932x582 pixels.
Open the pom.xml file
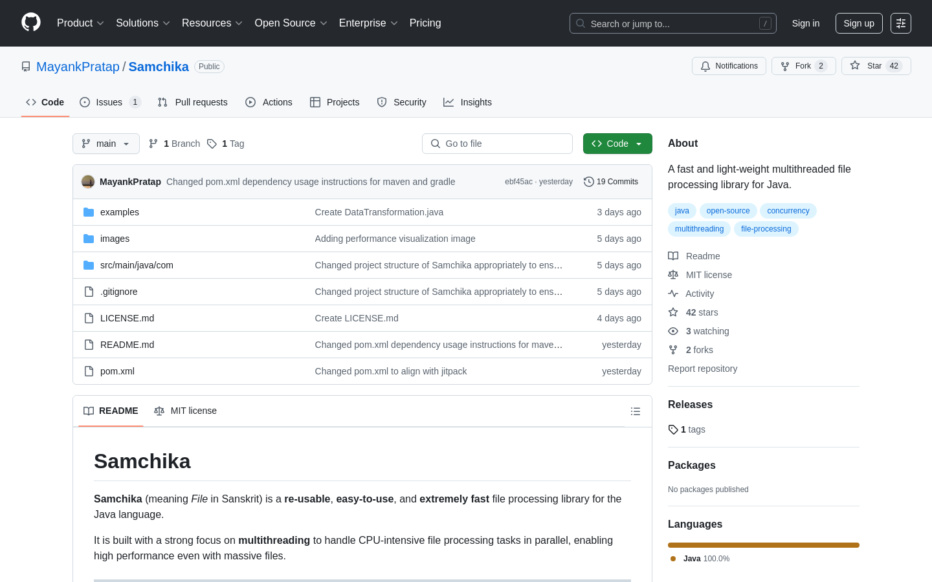click(117, 371)
